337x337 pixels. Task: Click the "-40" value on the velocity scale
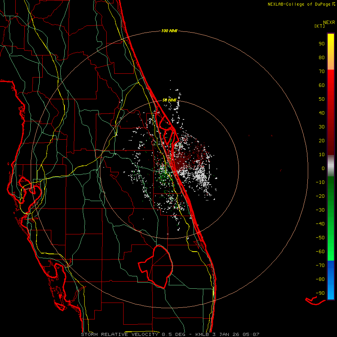(x=320, y=224)
